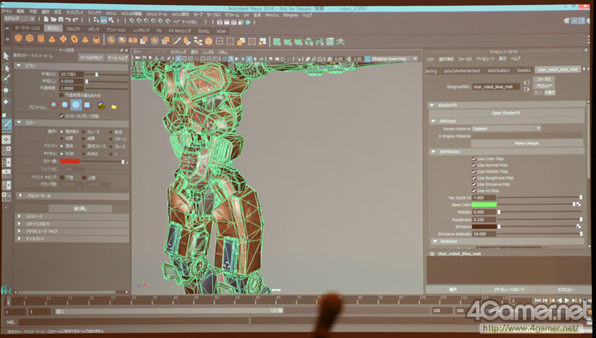
Task: Collapse the カラー section
Action: click(19, 123)
